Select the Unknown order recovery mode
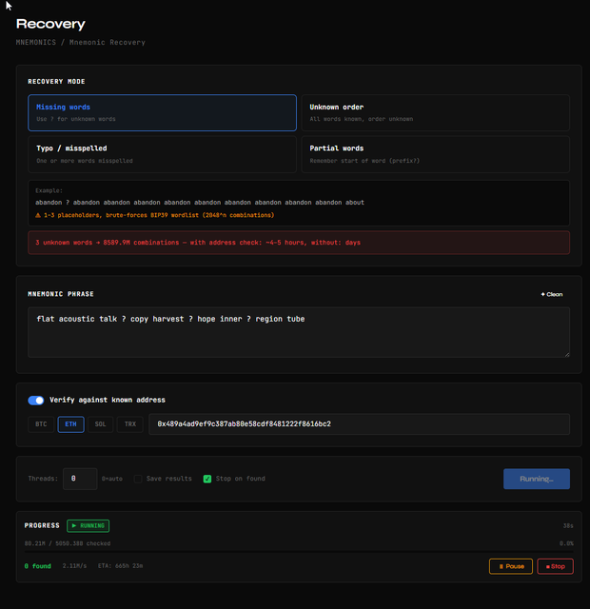590x609 pixels. pos(436,112)
